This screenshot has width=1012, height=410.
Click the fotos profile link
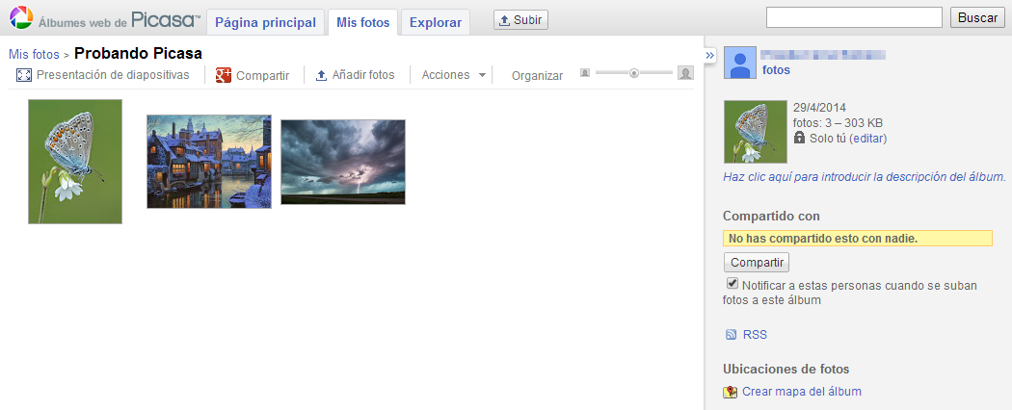pyautogui.click(x=776, y=70)
